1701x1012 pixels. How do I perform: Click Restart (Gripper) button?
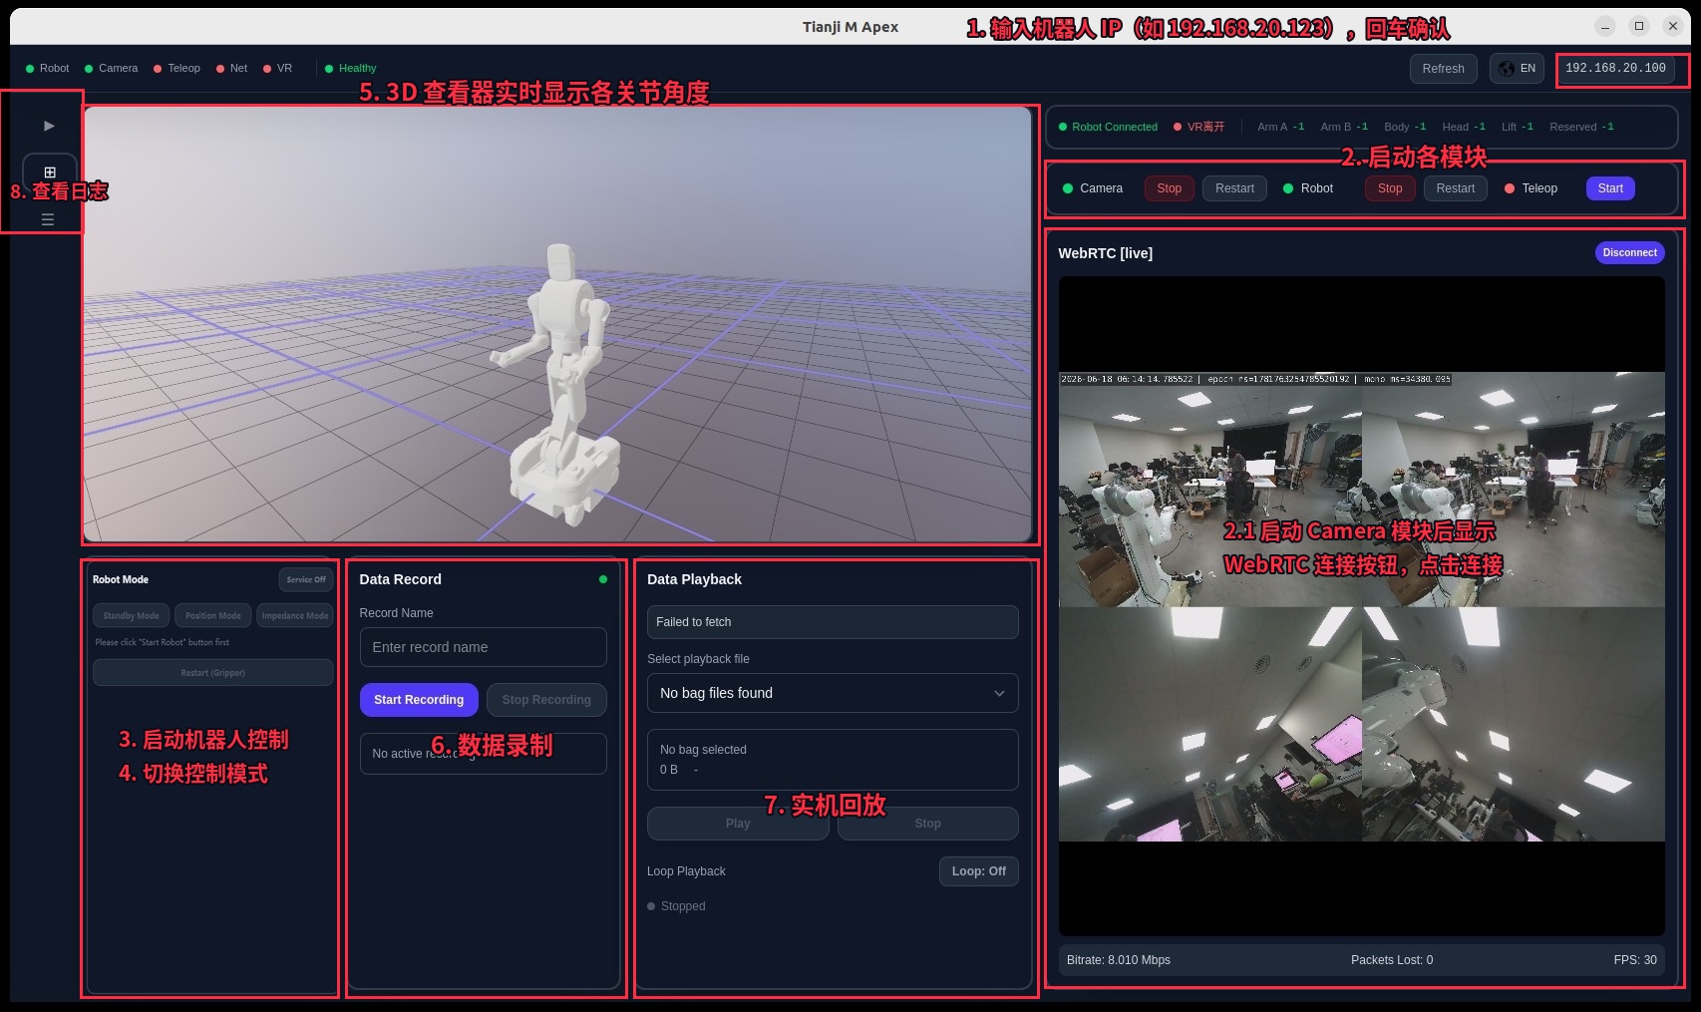(x=213, y=672)
